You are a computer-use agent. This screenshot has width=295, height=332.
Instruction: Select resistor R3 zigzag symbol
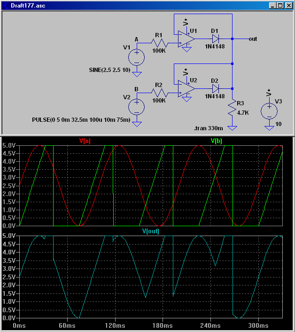[x=232, y=108]
